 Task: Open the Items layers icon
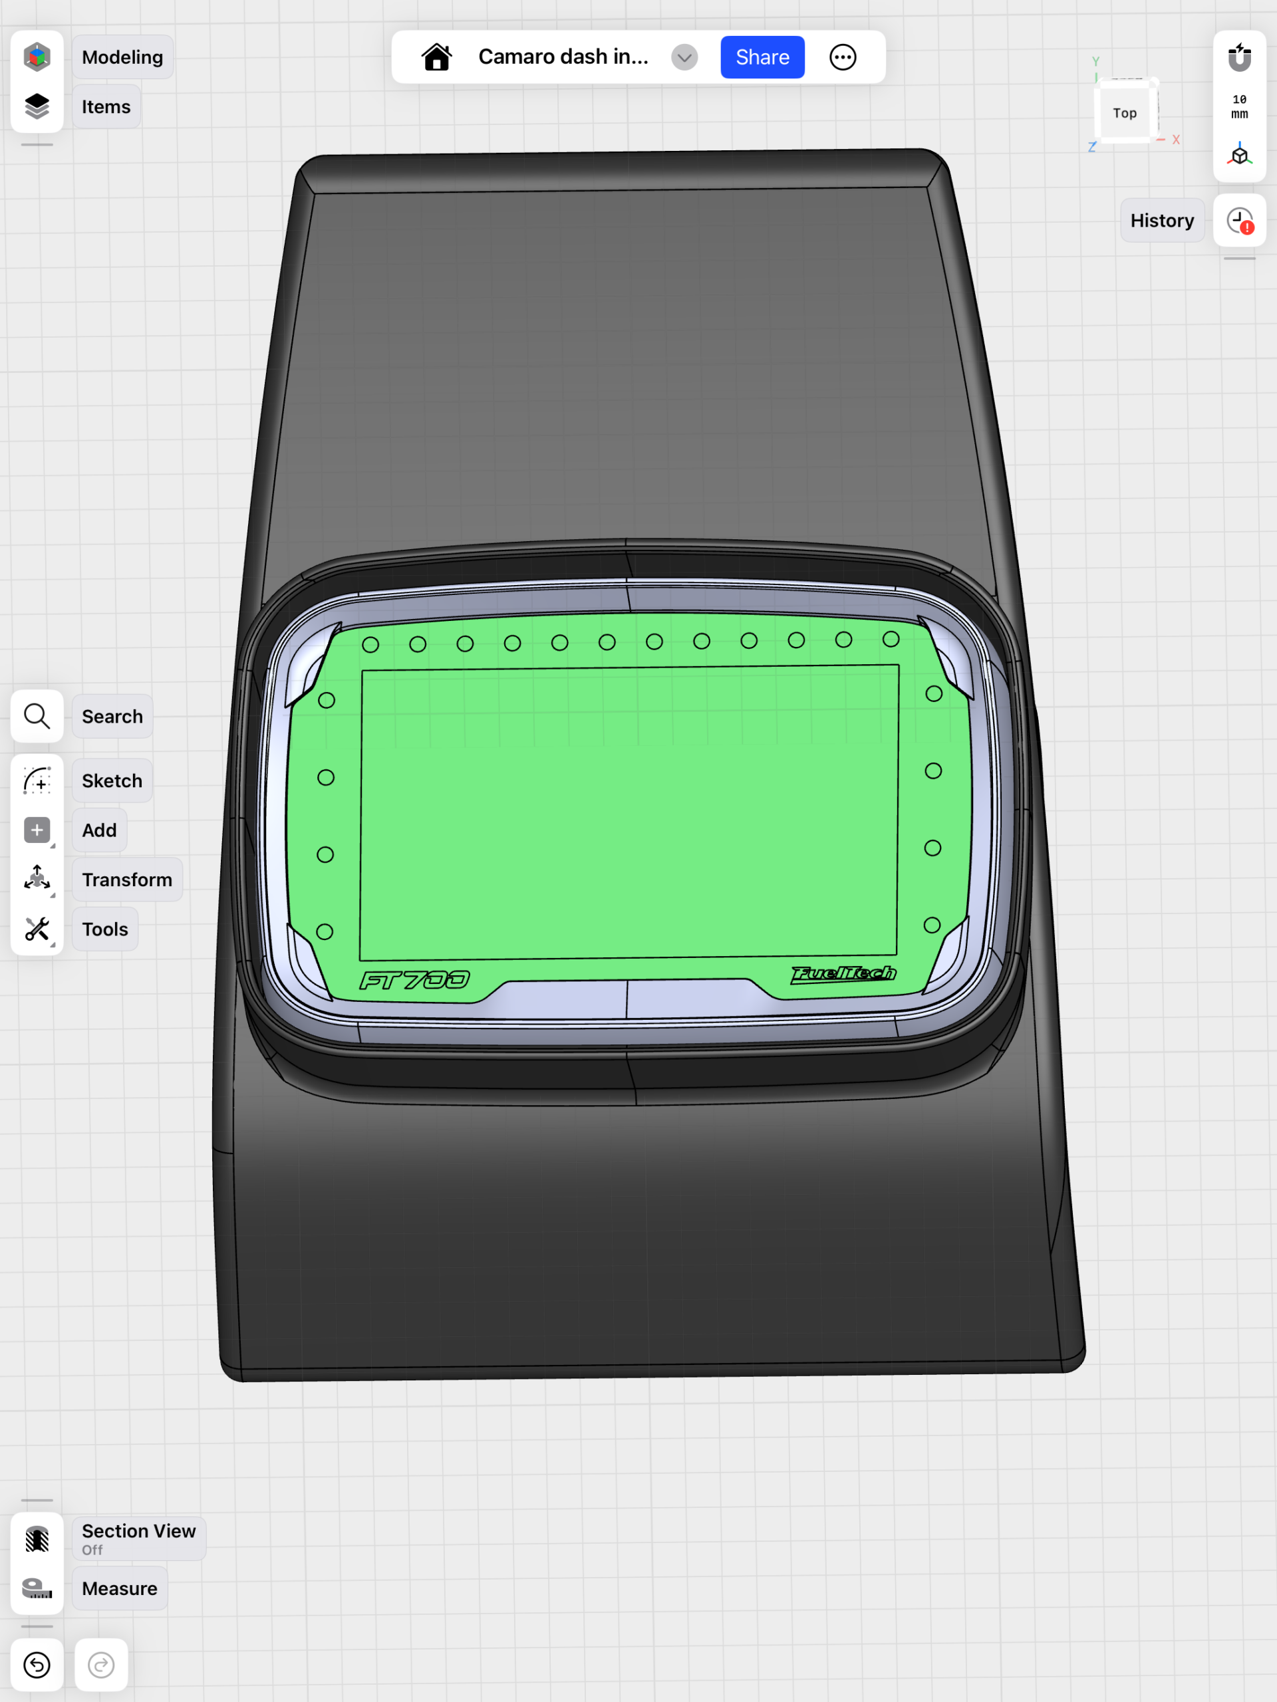(37, 107)
